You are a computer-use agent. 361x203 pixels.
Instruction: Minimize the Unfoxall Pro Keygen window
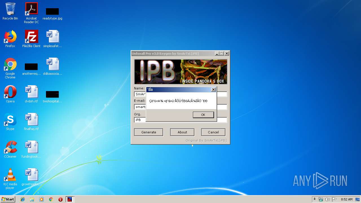pos(217,53)
